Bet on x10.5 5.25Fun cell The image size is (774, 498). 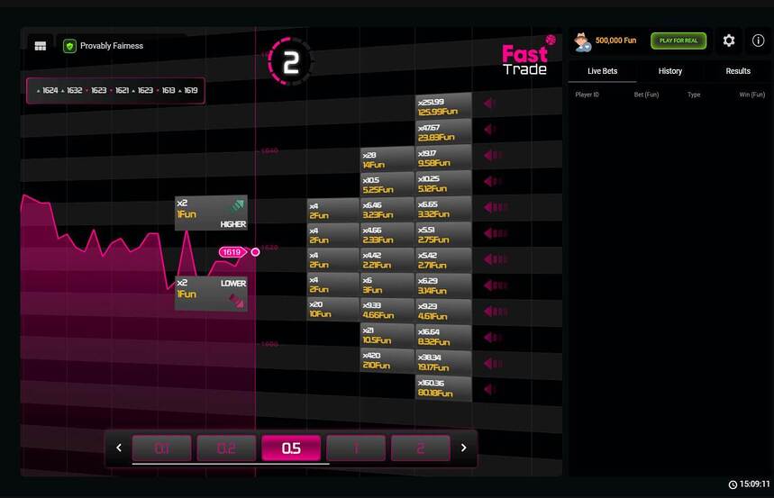point(387,184)
